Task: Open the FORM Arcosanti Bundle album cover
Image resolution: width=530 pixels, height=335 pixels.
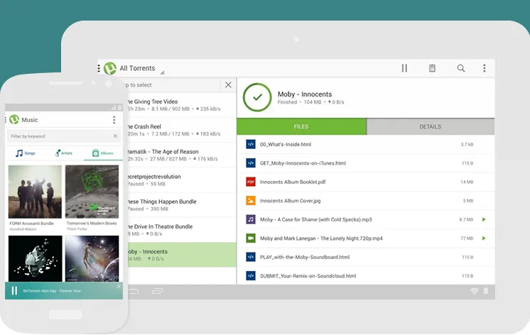Action: (35, 192)
